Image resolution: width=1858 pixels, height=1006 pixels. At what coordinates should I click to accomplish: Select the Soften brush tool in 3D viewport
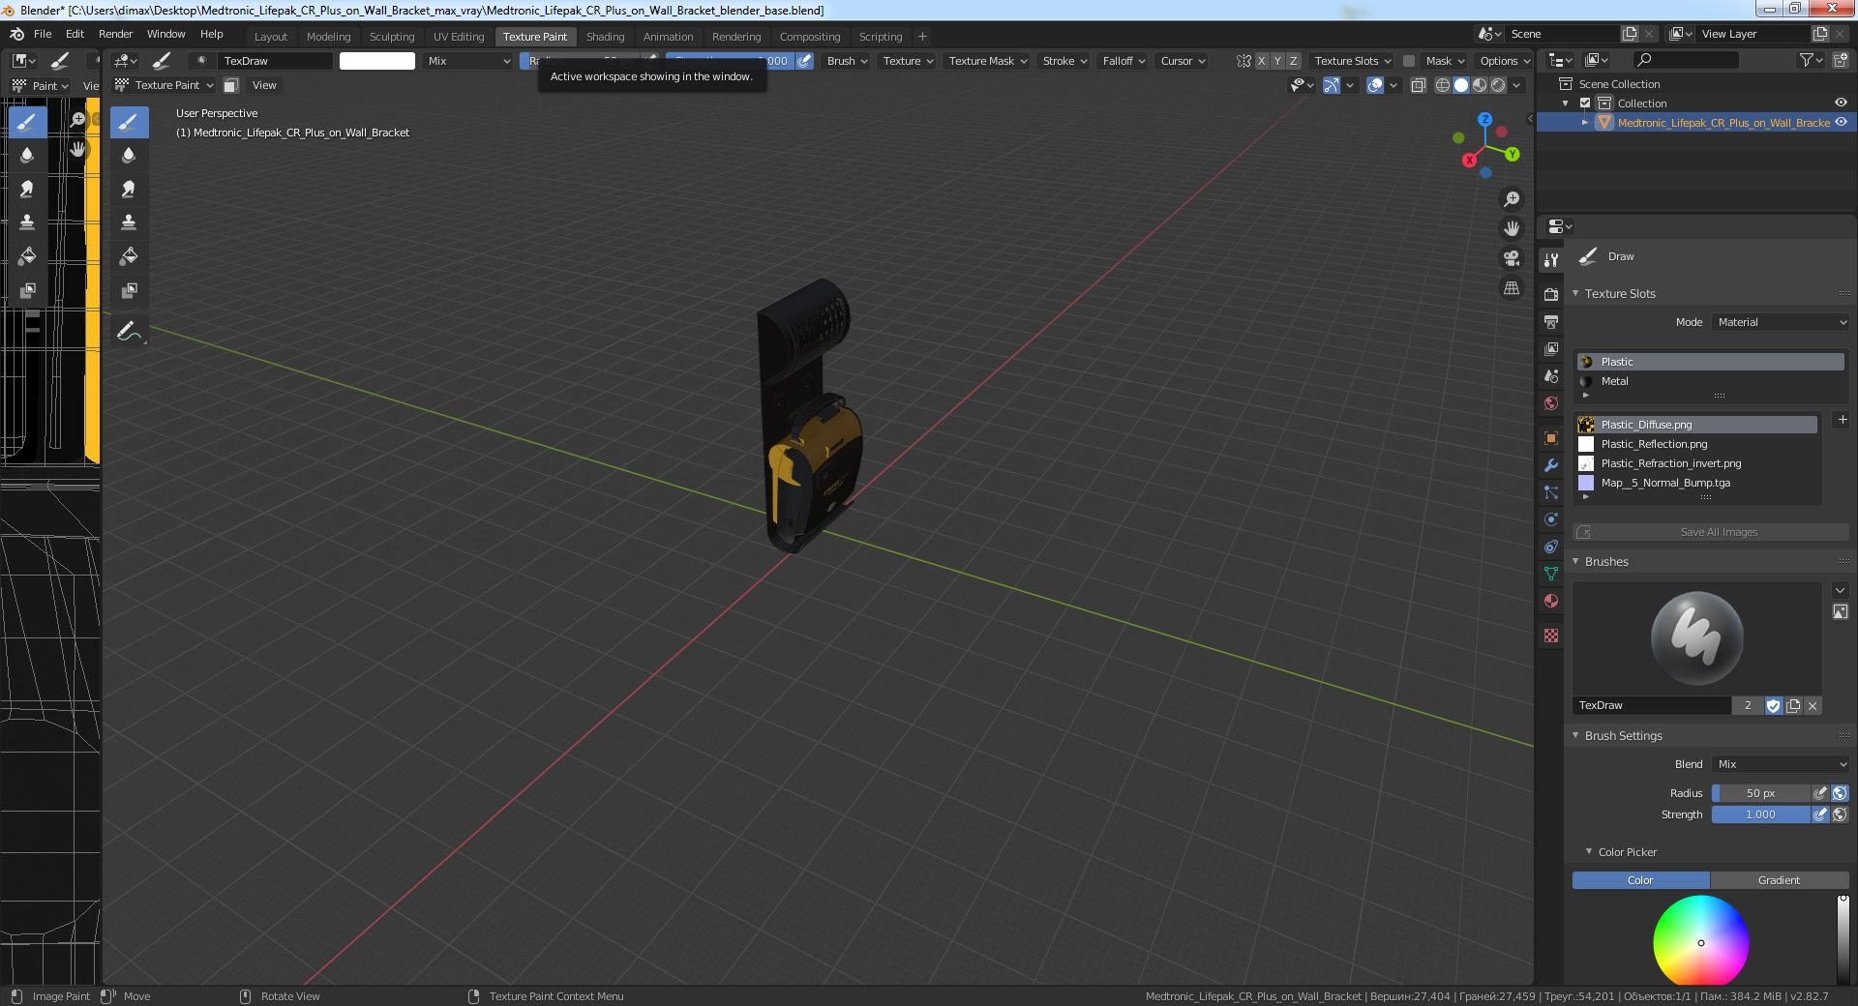pyautogui.click(x=129, y=156)
